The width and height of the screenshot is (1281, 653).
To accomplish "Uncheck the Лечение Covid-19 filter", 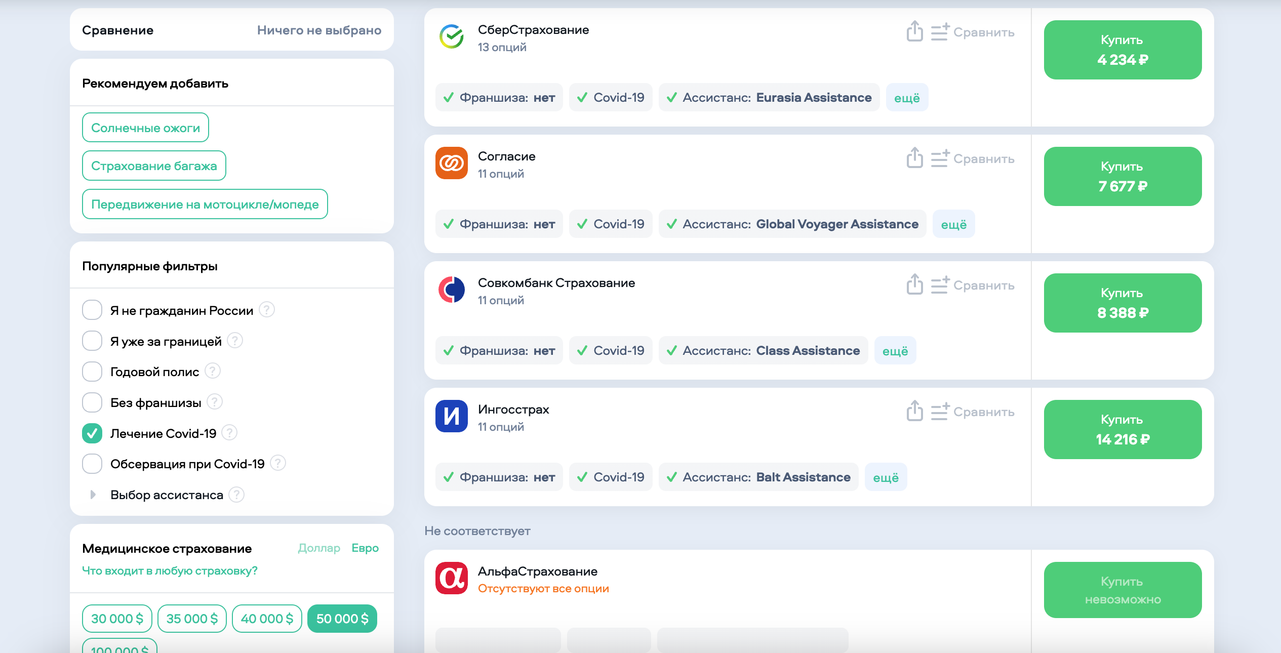I will coord(92,433).
